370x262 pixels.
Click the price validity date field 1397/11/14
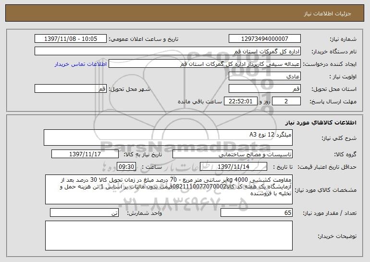tap(234, 167)
